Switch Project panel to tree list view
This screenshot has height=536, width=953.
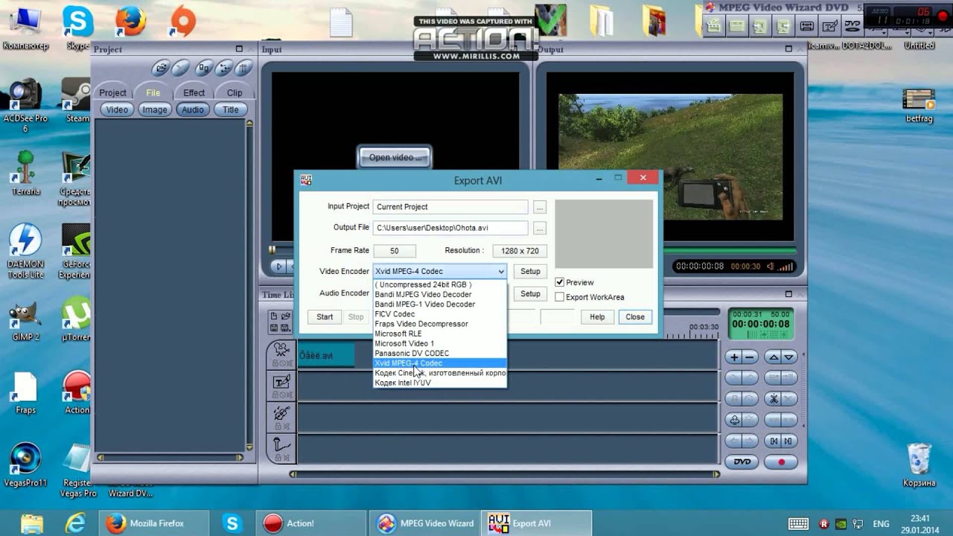click(x=223, y=68)
